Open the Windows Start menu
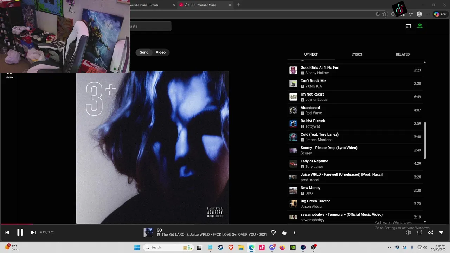This screenshot has height=253, width=450. pos(137,247)
